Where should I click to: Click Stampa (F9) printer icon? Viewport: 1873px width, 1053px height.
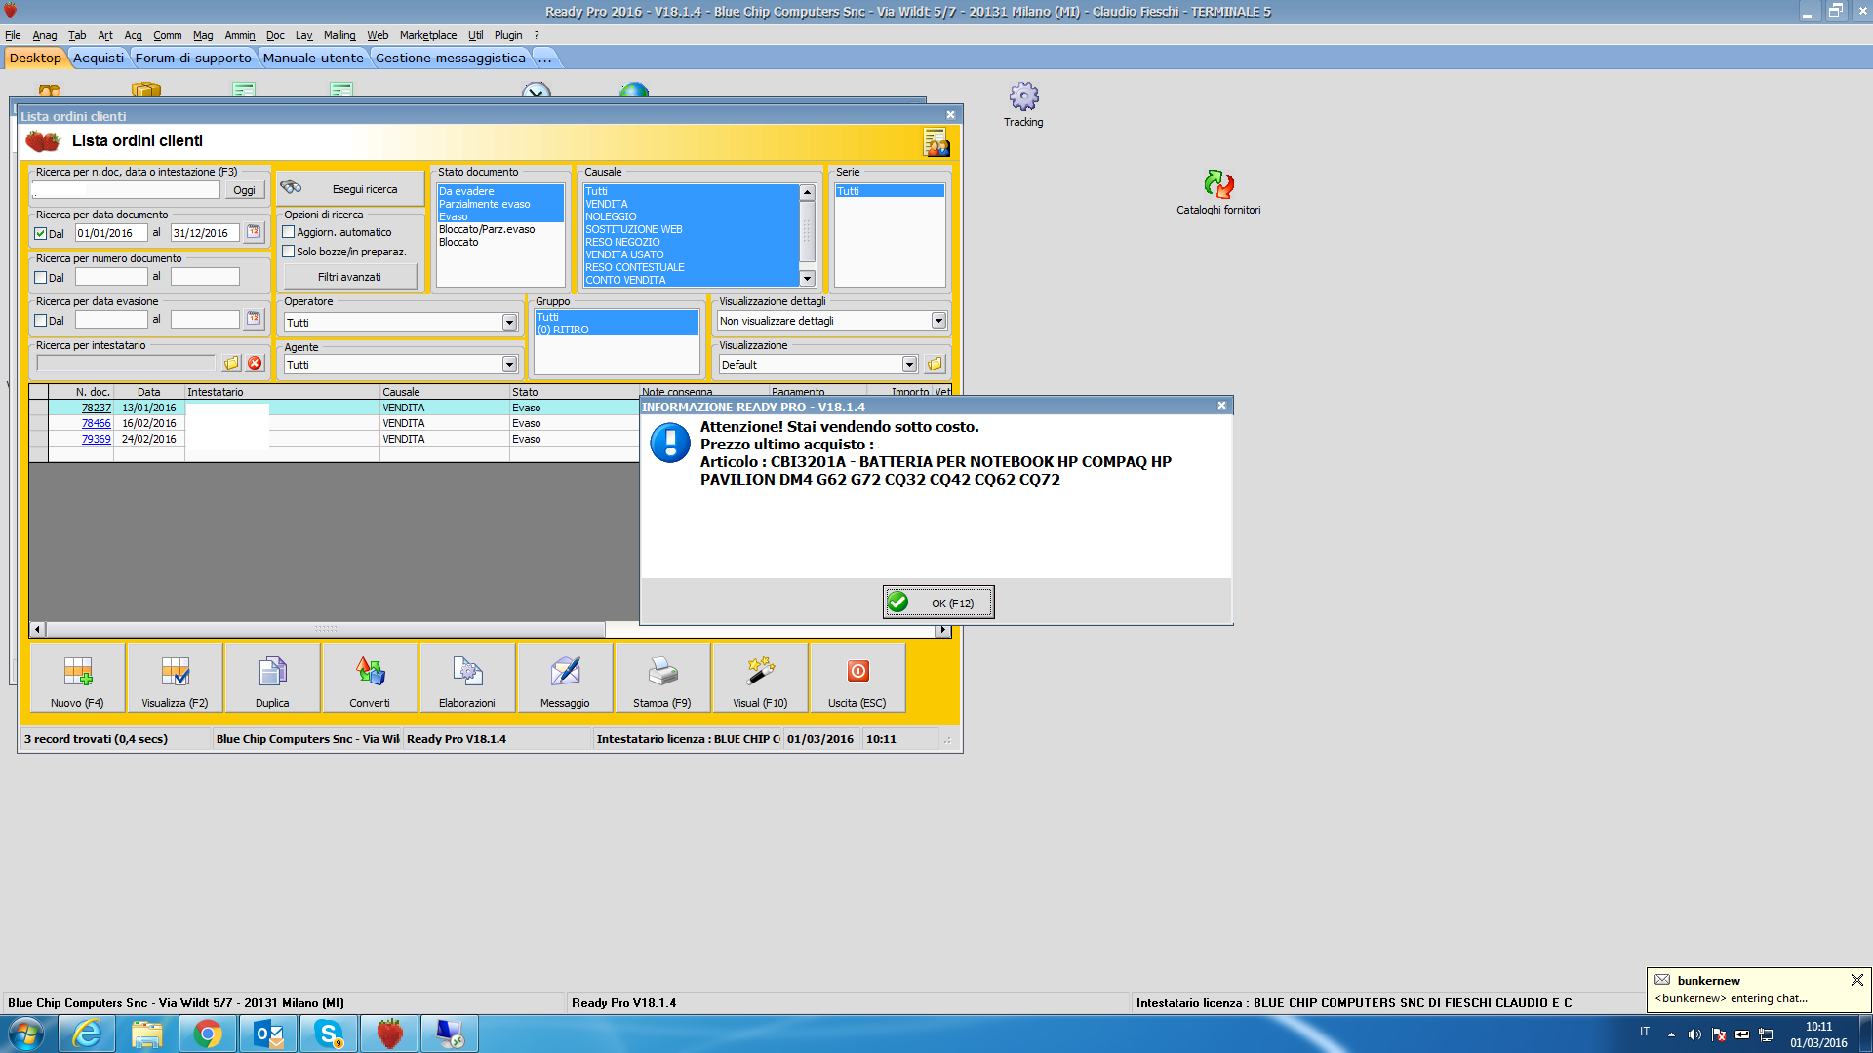point(662,673)
